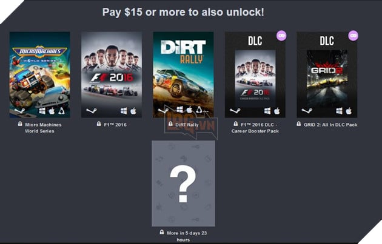Click the Apple icon on F1 2016 cover

click(133, 111)
